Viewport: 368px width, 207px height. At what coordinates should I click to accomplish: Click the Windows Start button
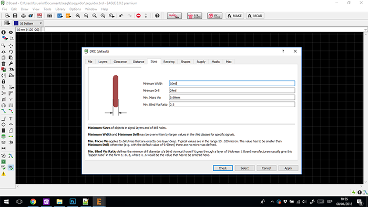tap(6, 202)
